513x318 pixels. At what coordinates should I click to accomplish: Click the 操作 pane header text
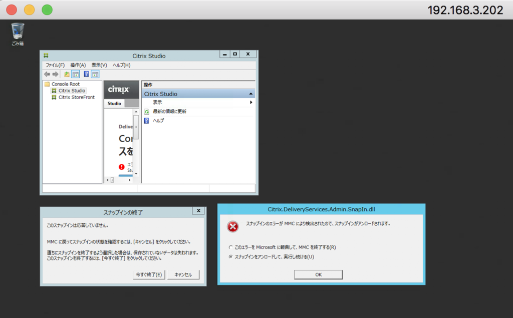pyautogui.click(x=148, y=85)
